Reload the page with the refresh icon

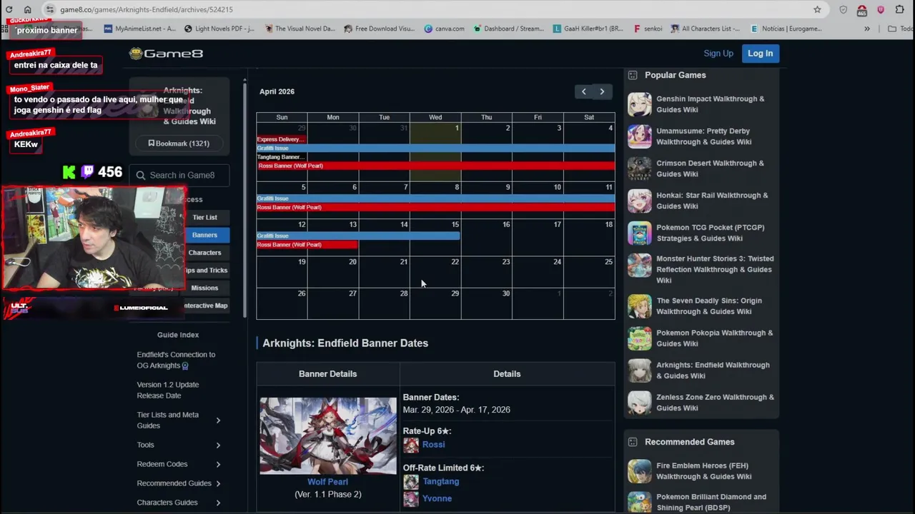9,9
